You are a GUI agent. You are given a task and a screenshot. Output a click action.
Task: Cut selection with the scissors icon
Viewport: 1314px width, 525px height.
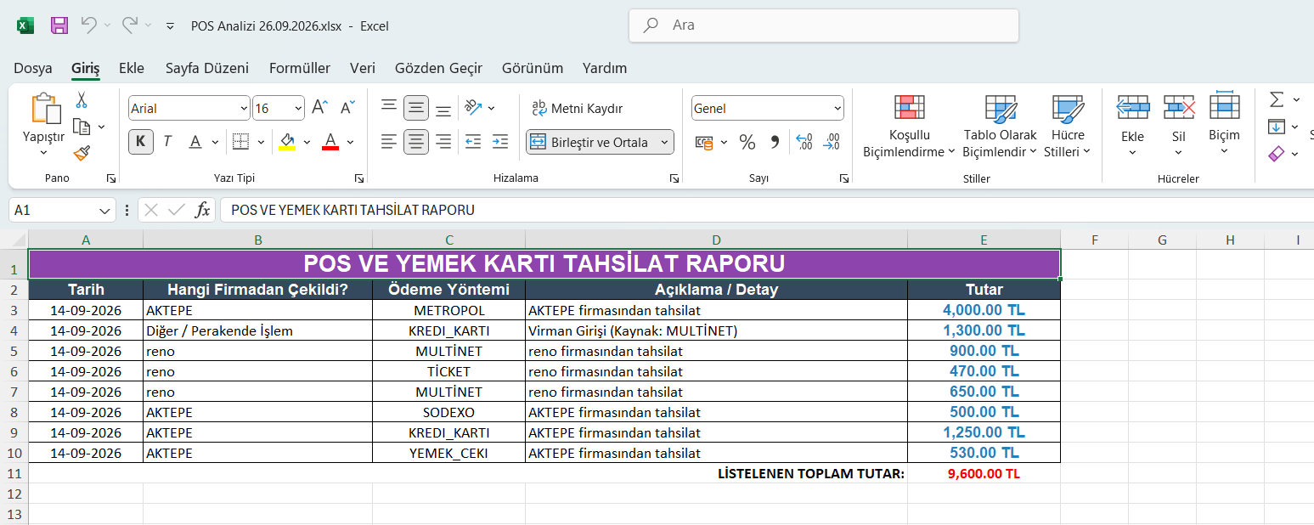coord(82,100)
